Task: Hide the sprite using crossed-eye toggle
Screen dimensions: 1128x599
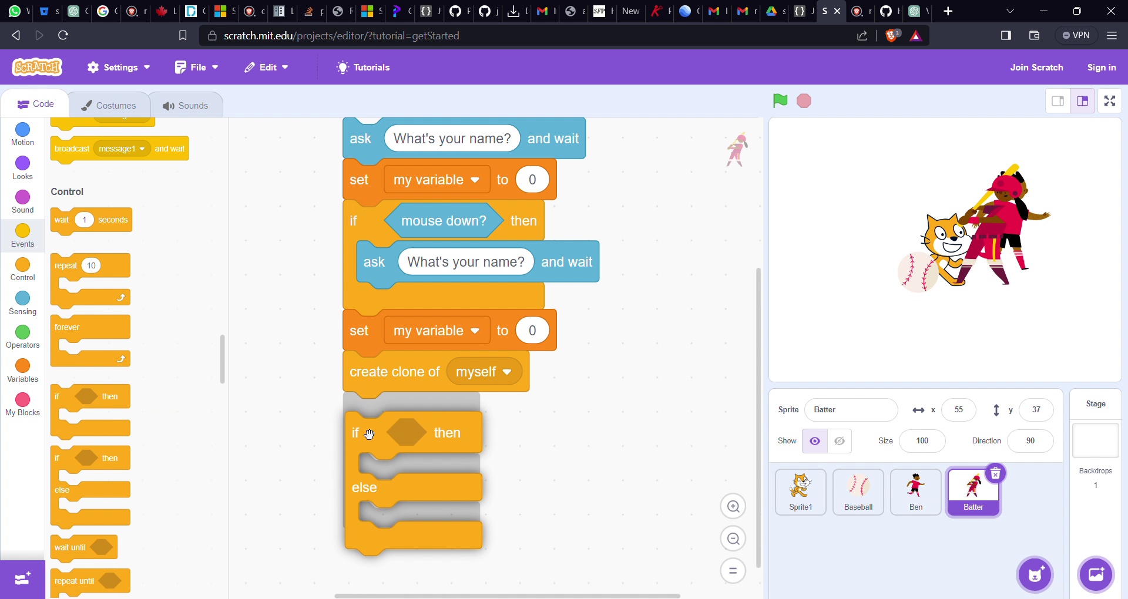Action: [x=840, y=441]
